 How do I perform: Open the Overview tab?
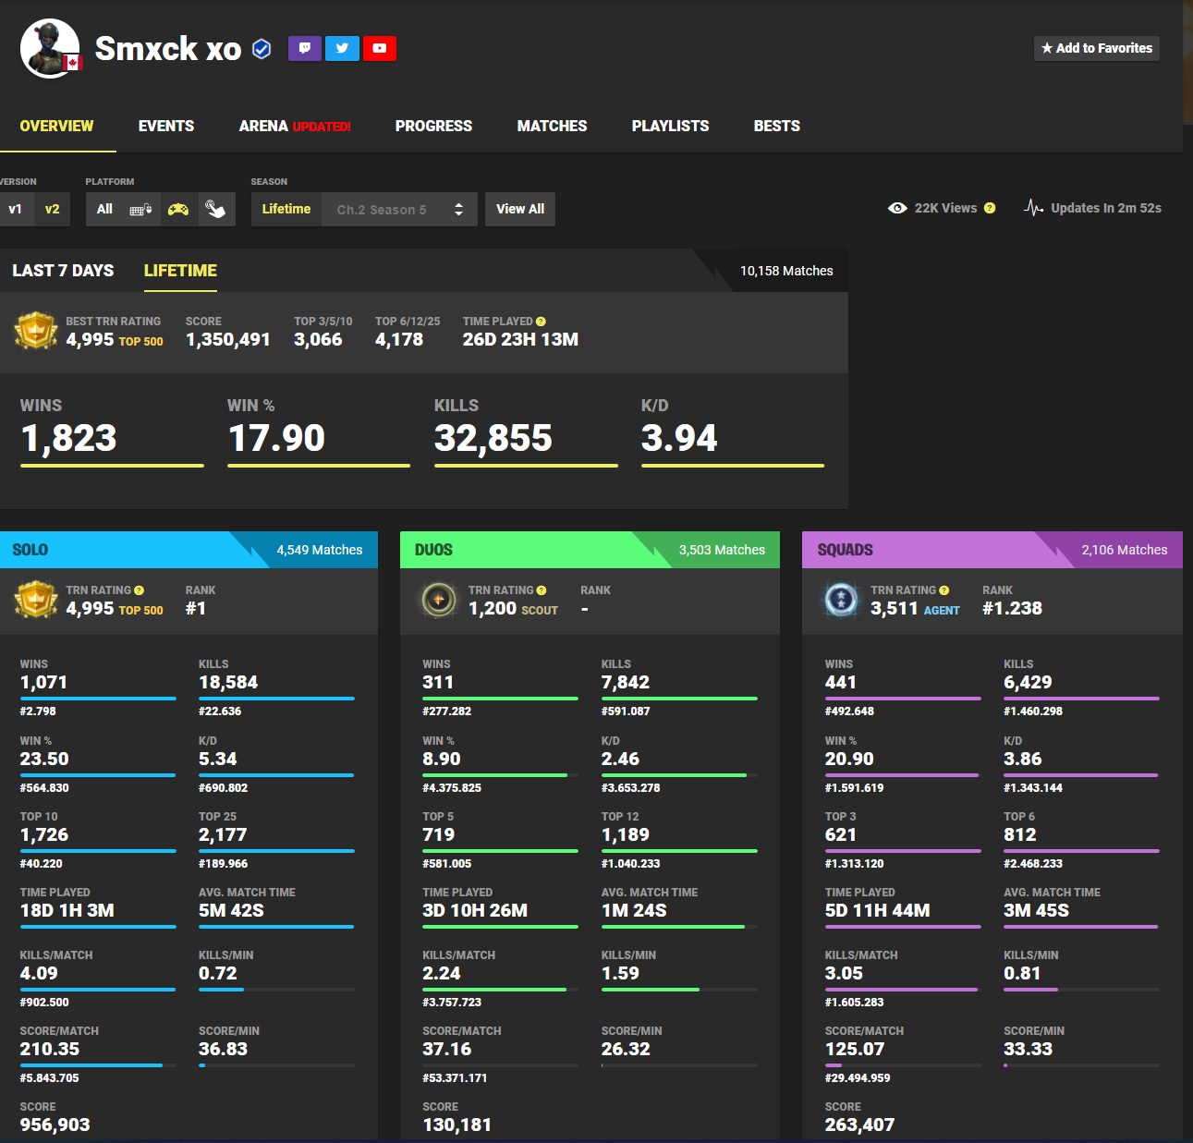point(56,126)
